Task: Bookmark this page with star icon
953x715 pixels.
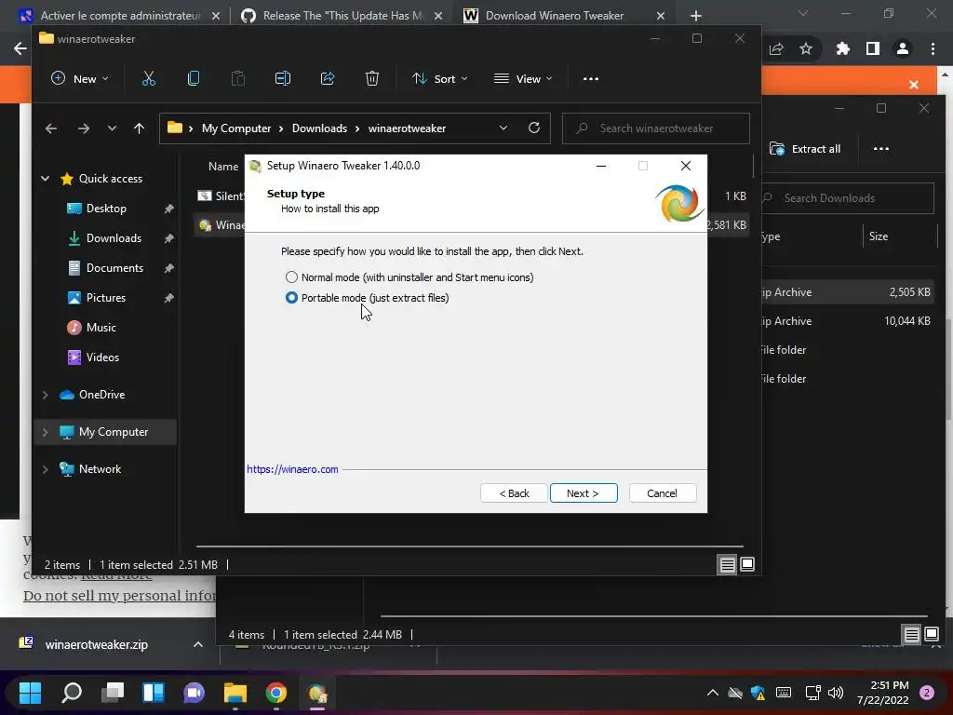Action: pos(806,48)
